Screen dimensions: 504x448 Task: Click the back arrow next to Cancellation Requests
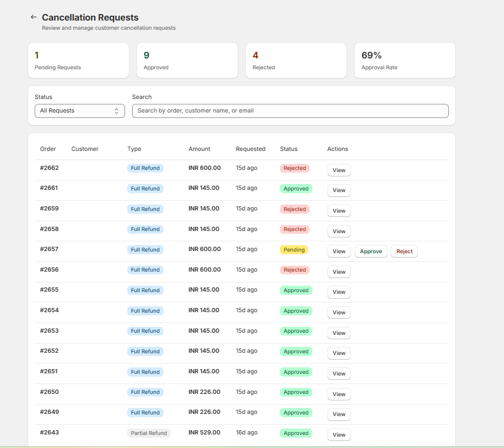(33, 17)
